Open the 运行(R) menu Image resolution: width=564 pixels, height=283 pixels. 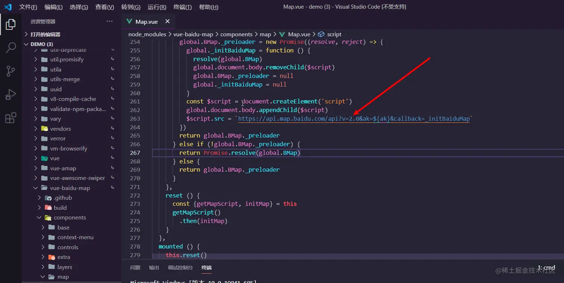pos(157,7)
